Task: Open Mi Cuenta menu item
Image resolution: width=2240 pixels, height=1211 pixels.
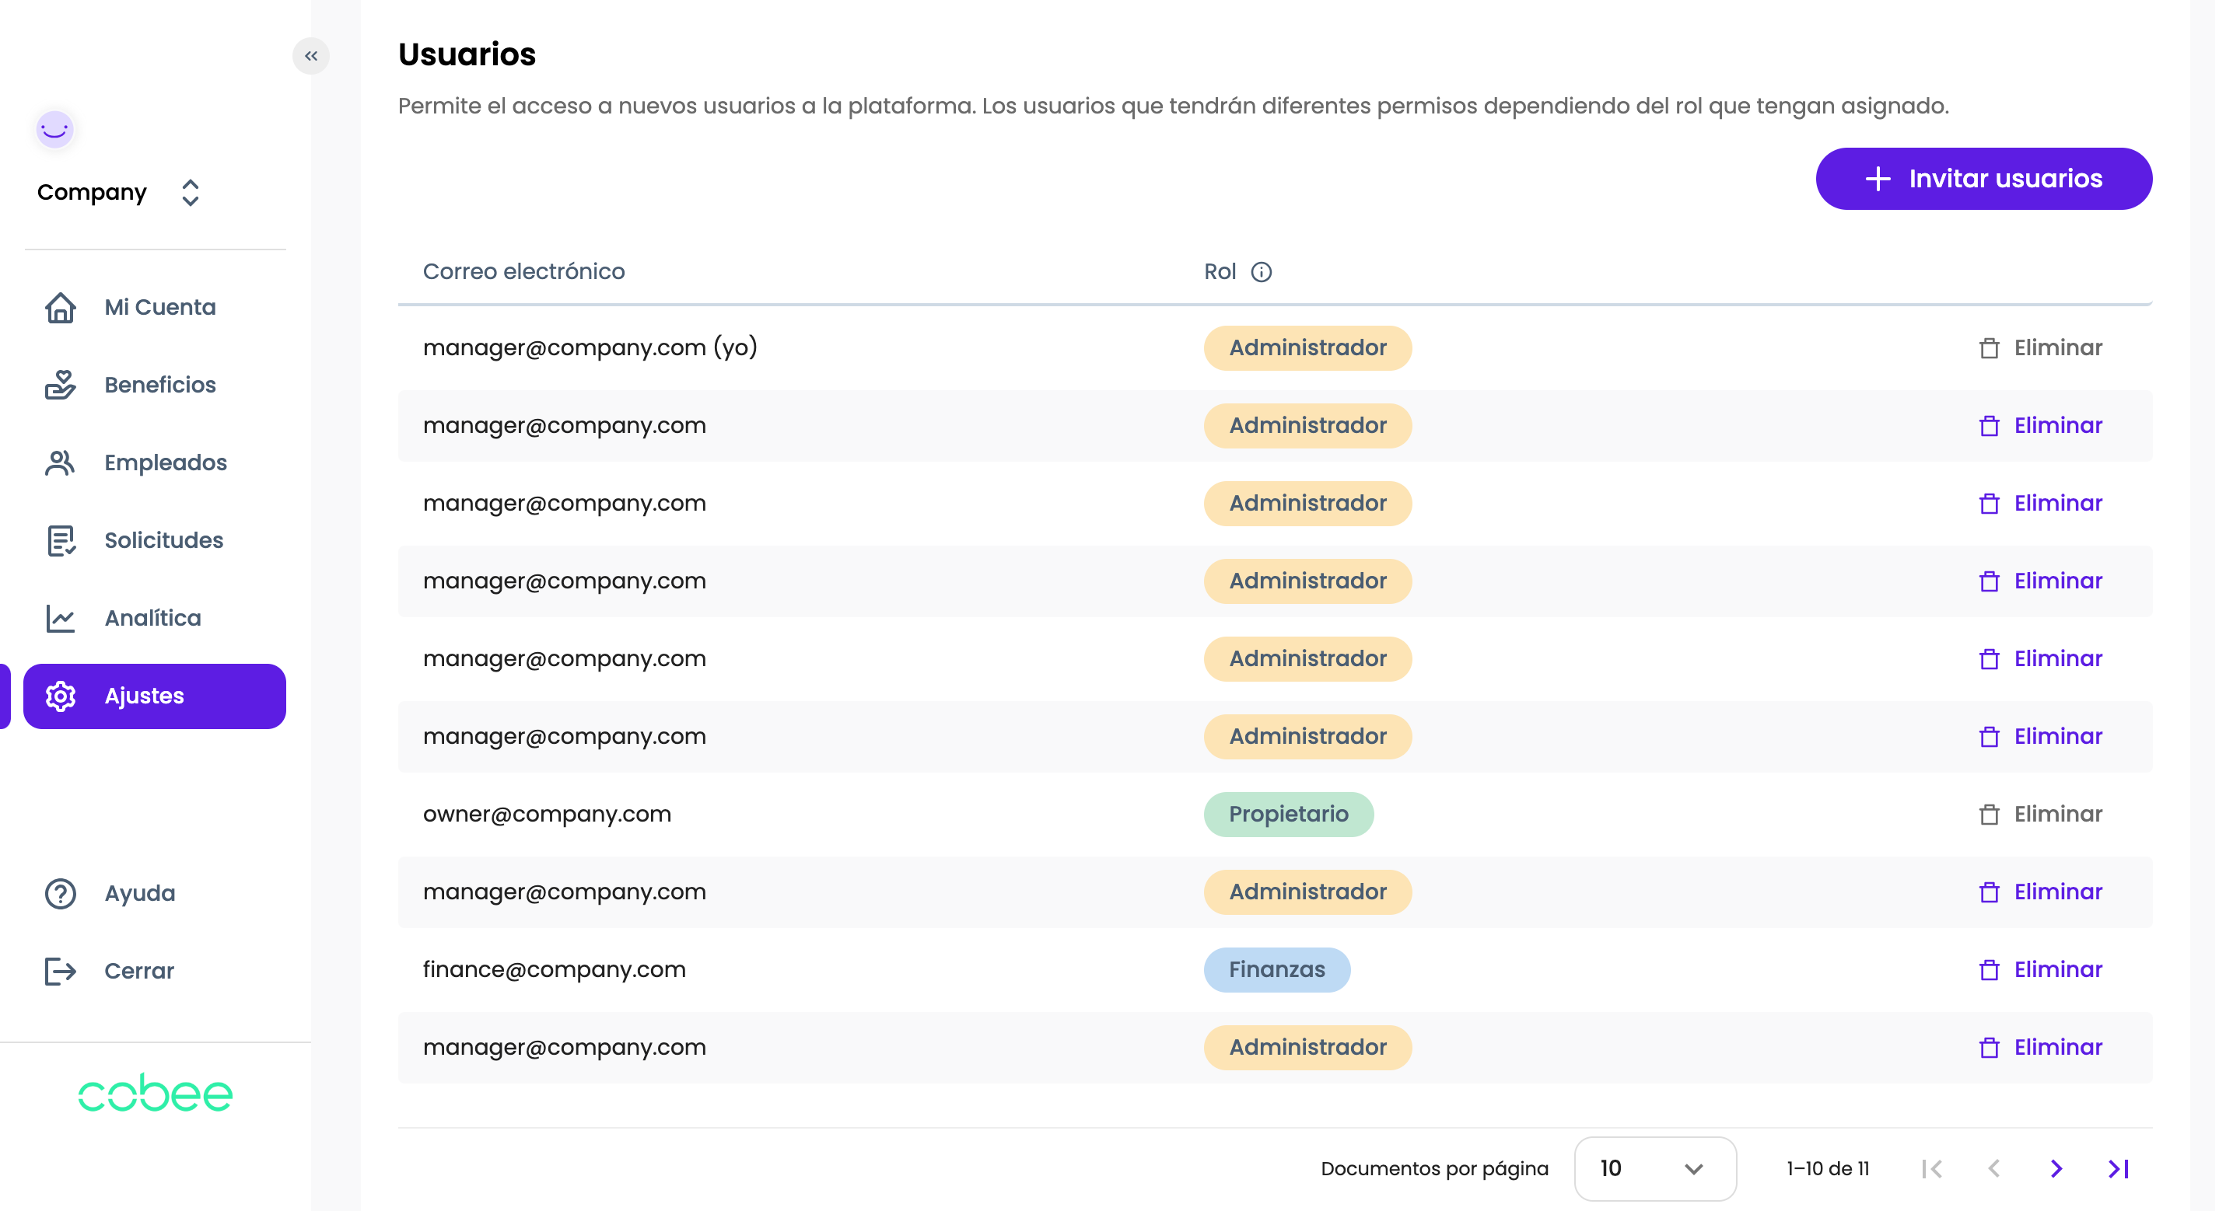Action: [x=159, y=307]
